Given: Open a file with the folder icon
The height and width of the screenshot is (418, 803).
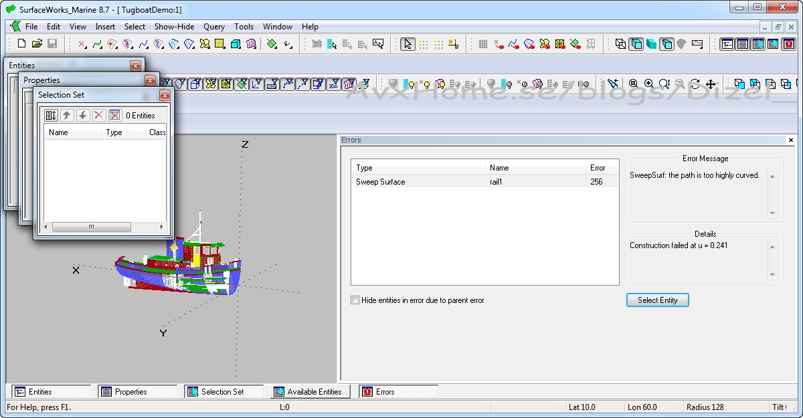Looking at the screenshot, I should [x=37, y=44].
